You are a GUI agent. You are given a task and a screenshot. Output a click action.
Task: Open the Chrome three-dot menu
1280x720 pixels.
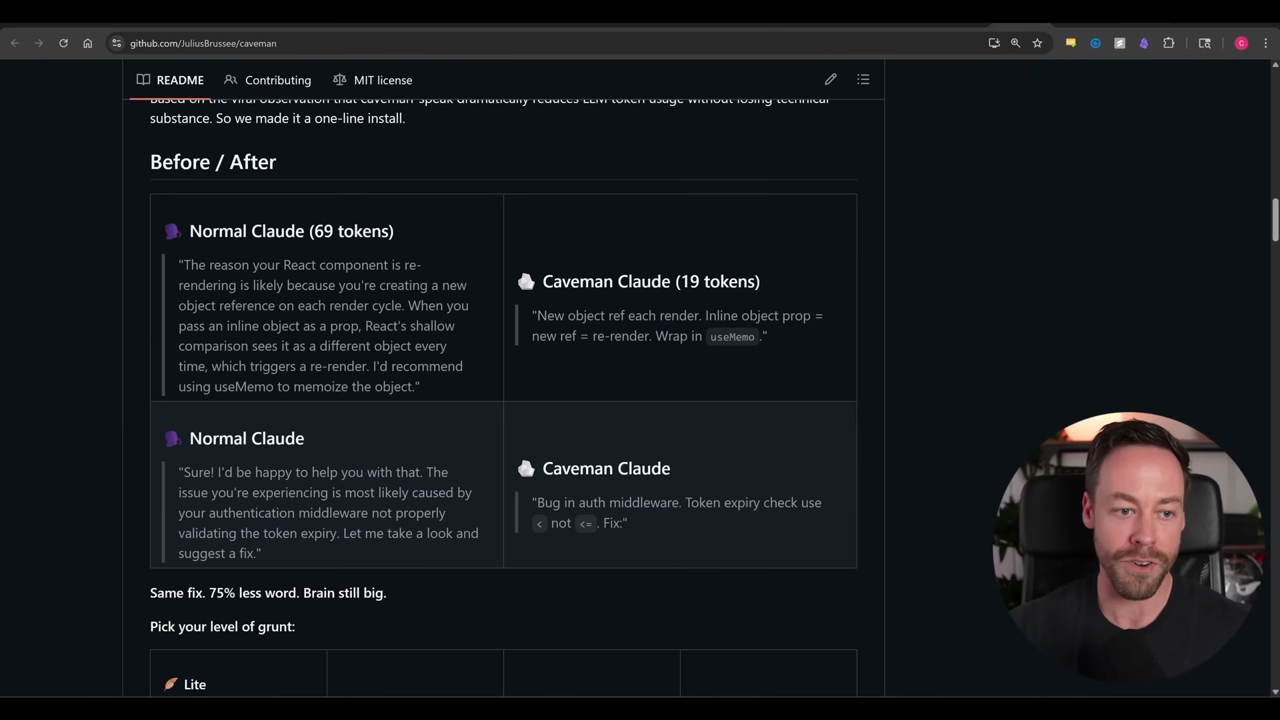pos(1266,43)
